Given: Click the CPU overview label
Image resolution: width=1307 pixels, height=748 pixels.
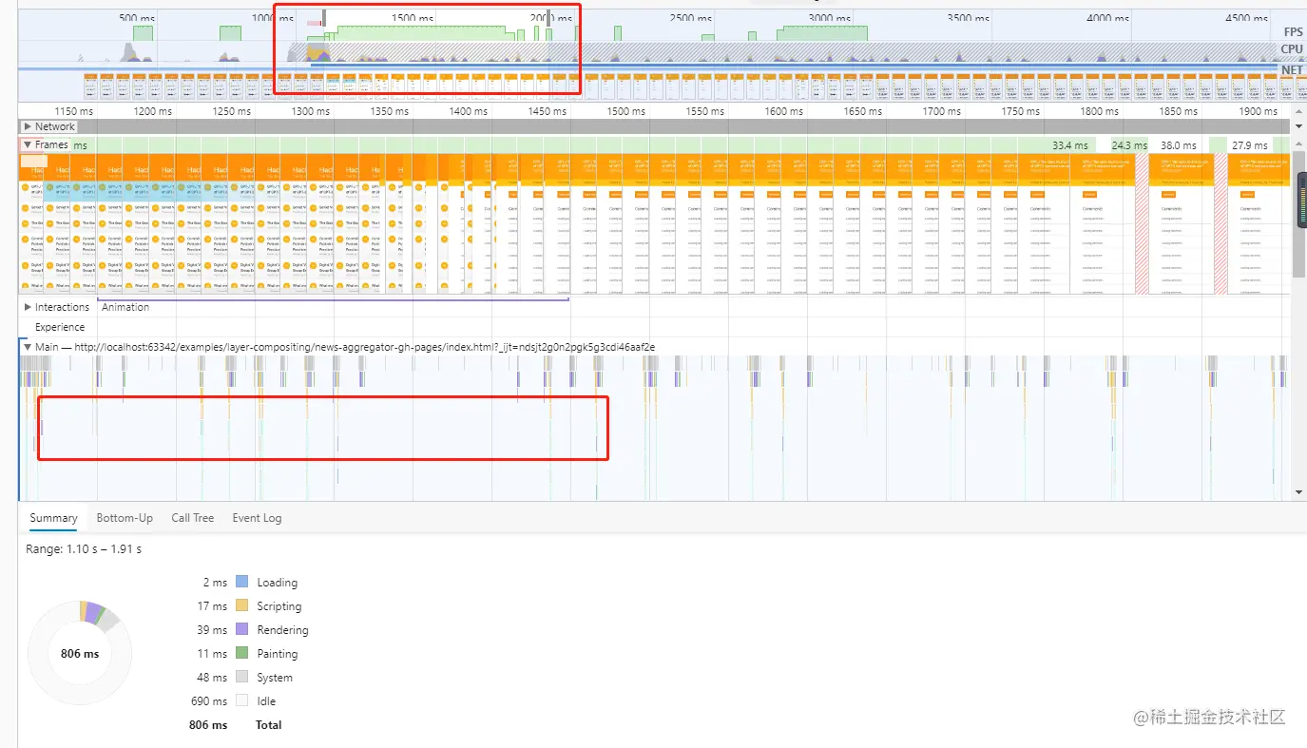Looking at the screenshot, I should 1292,49.
